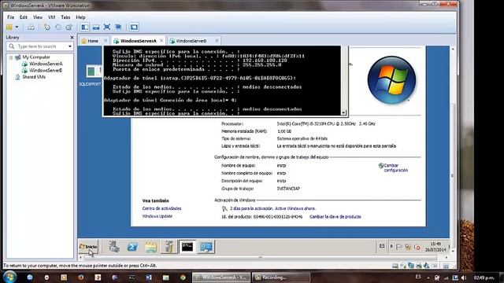Open the Tabs menu

click(x=65, y=17)
